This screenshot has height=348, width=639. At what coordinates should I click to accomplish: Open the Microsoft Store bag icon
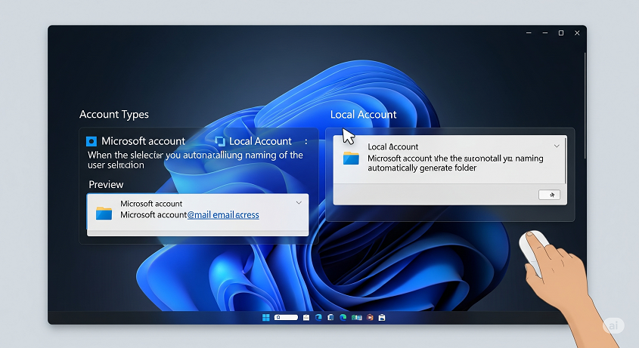tap(381, 318)
